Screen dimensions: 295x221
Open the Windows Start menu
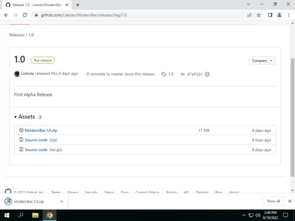click(7, 215)
